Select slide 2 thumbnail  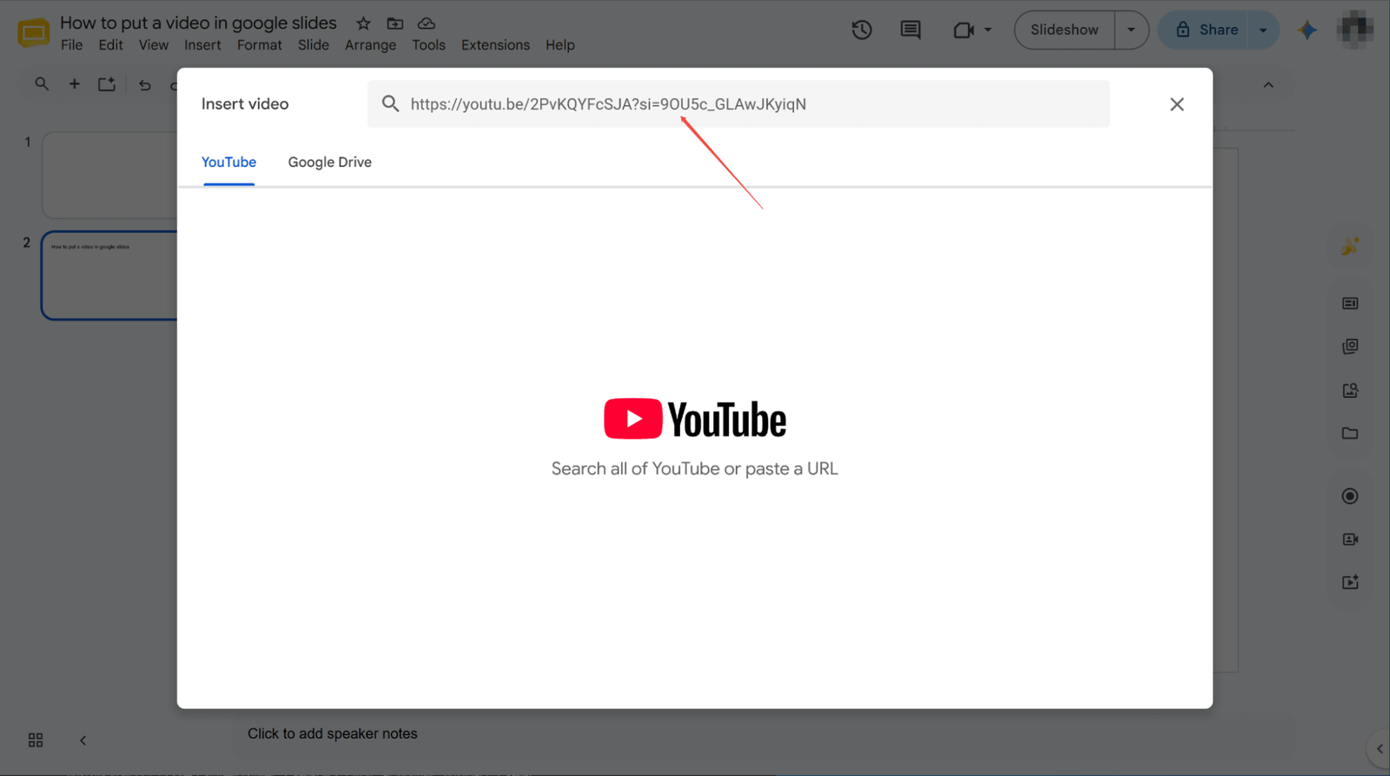click(109, 275)
